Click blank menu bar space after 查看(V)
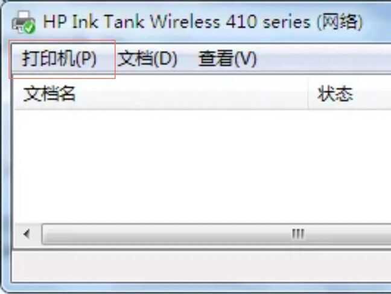The width and height of the screenshot is (391, 294). tap(324, 59)
